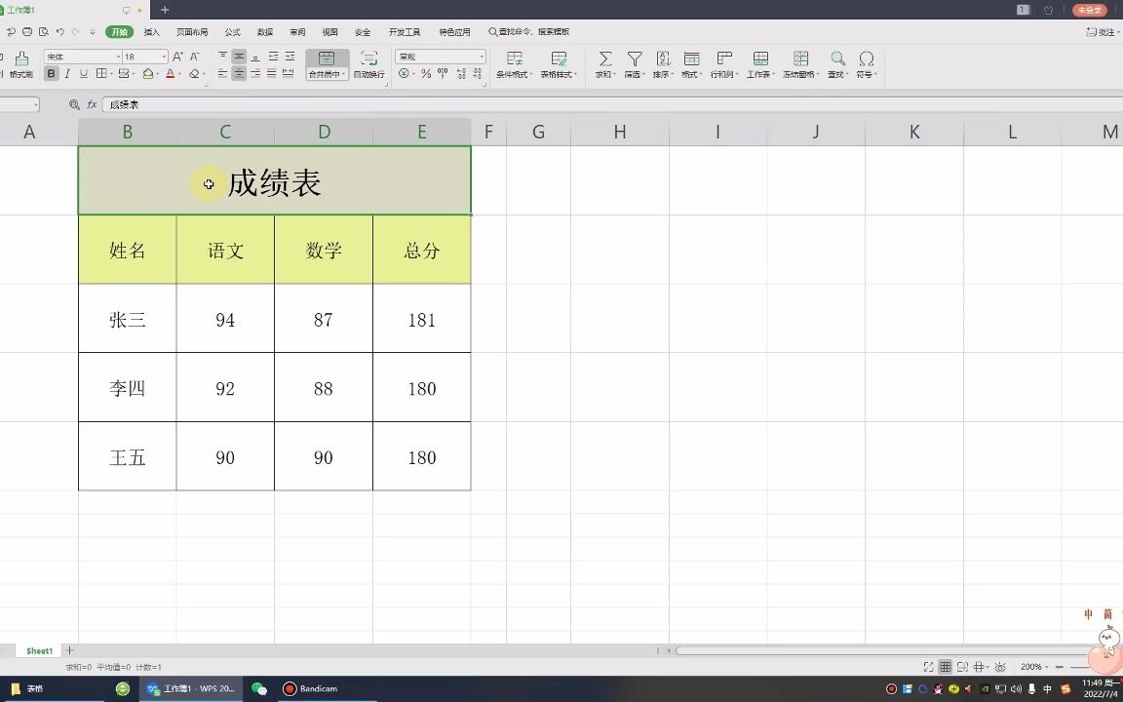The height and width of the screenshot is (702, 1123).
Task: Toggle bold formatting
Action: [51, 73]
